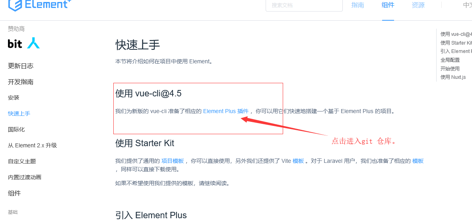Open the 中文 language dropdown
Screen dimensions: 472x221
468,5
